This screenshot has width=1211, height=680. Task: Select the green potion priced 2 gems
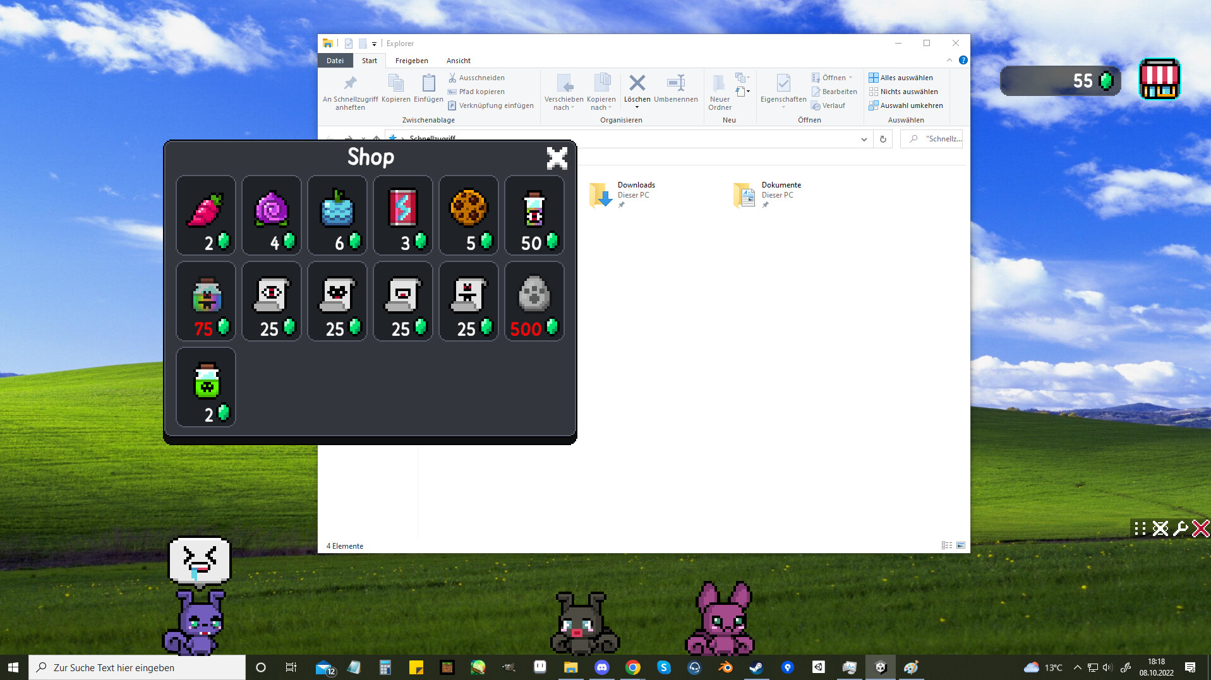tap(205, 387)
